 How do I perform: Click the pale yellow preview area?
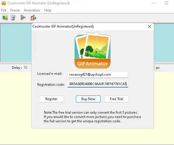[x=16, y=109]
